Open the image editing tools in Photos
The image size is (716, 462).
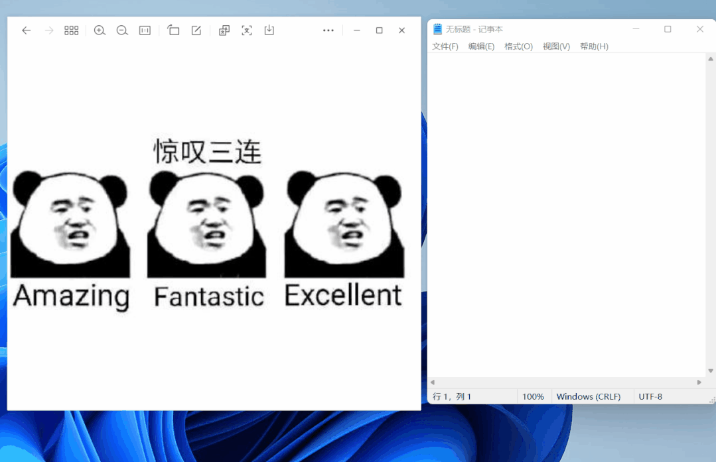196,30
